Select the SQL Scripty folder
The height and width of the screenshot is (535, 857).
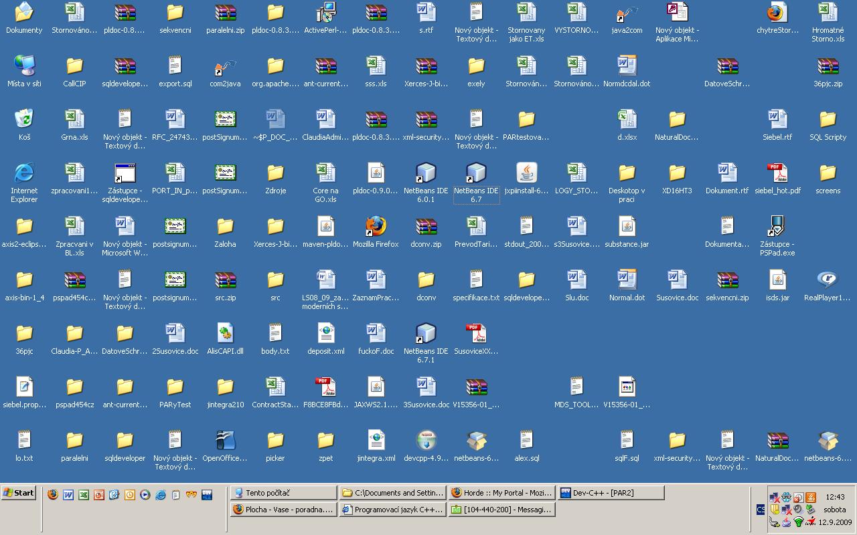pos(828,120)
